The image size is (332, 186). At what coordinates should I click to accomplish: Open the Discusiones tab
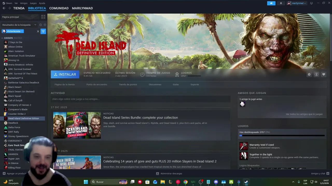coord(155,84)
